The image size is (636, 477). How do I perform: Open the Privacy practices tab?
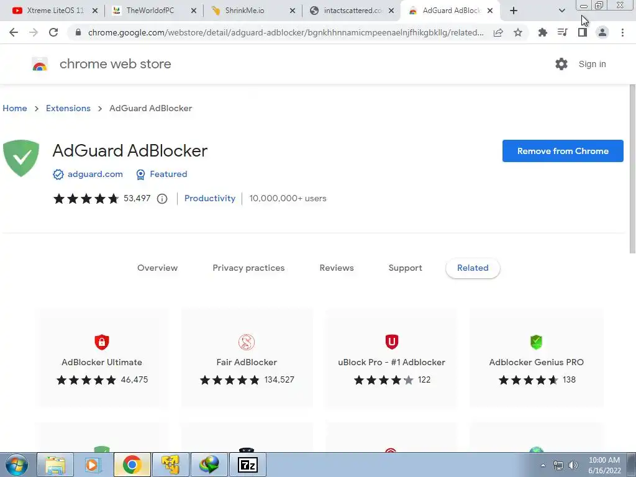[248, 268]
